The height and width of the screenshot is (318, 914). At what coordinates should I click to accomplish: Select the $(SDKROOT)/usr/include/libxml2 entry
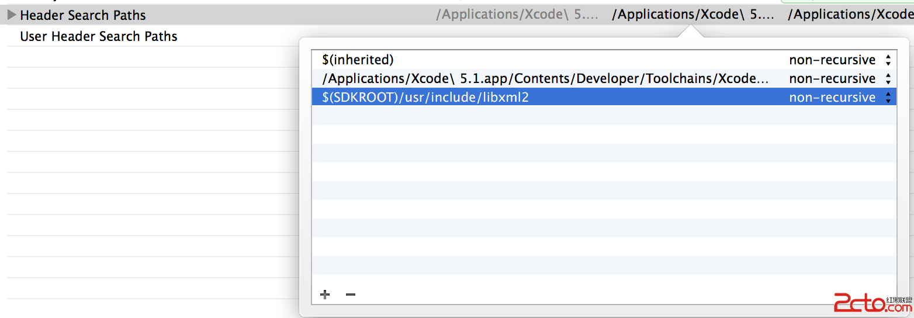425,97
